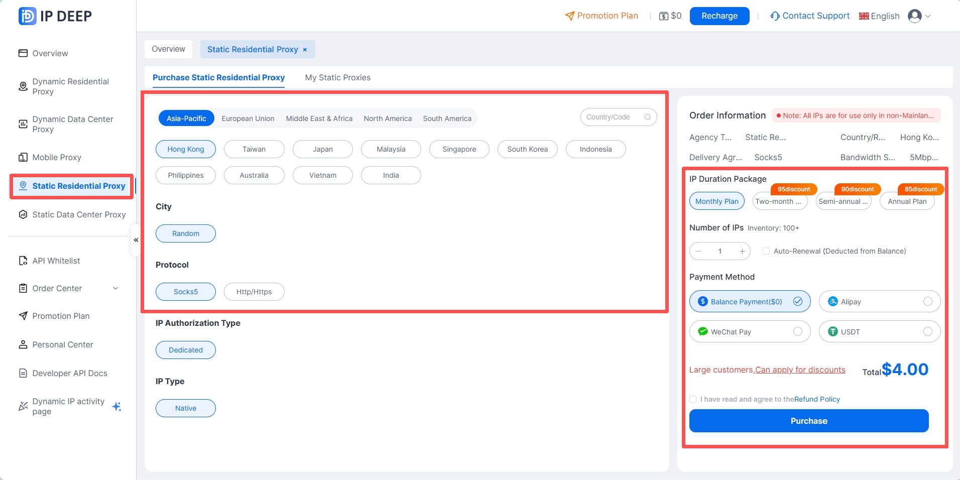Open the wallet balance icon showing $0

pos(664,16)
